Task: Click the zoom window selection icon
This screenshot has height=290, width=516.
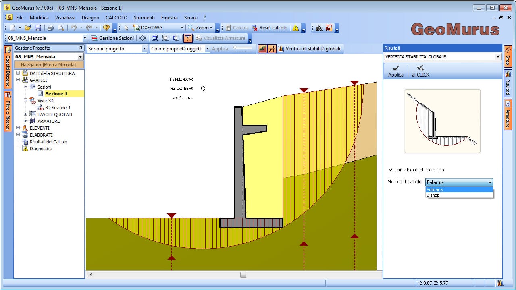Action: (155, 38)
